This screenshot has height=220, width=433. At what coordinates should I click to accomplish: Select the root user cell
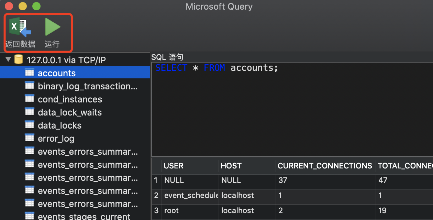(x=171, y=210)
